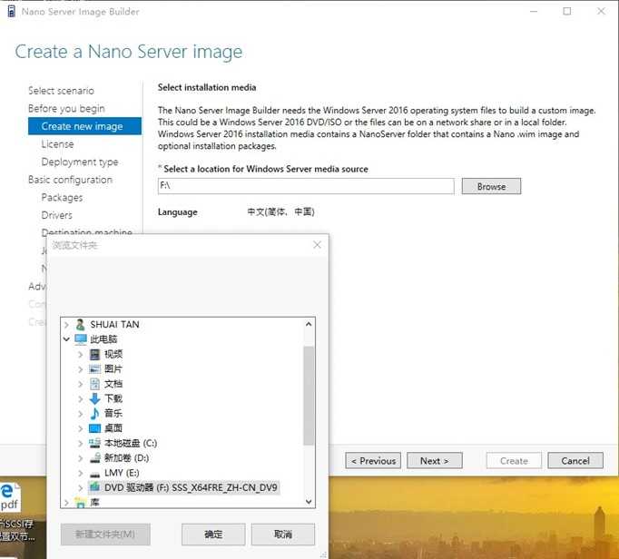Screen dimensions: 619x559
Task: Click the 此电脑 computer icon
Action: (81, 339)
